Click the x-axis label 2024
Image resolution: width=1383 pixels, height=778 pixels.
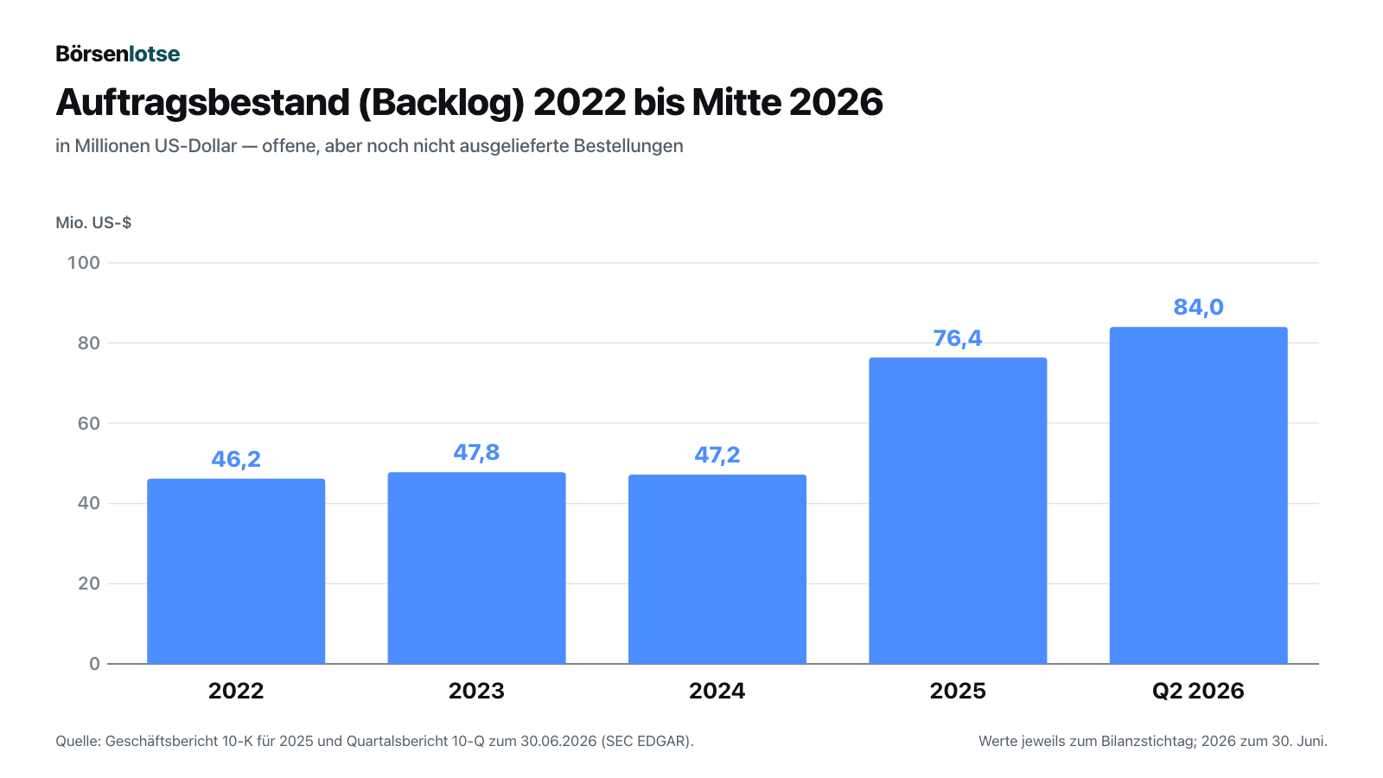pyautogui.click(x=717, y=691)
